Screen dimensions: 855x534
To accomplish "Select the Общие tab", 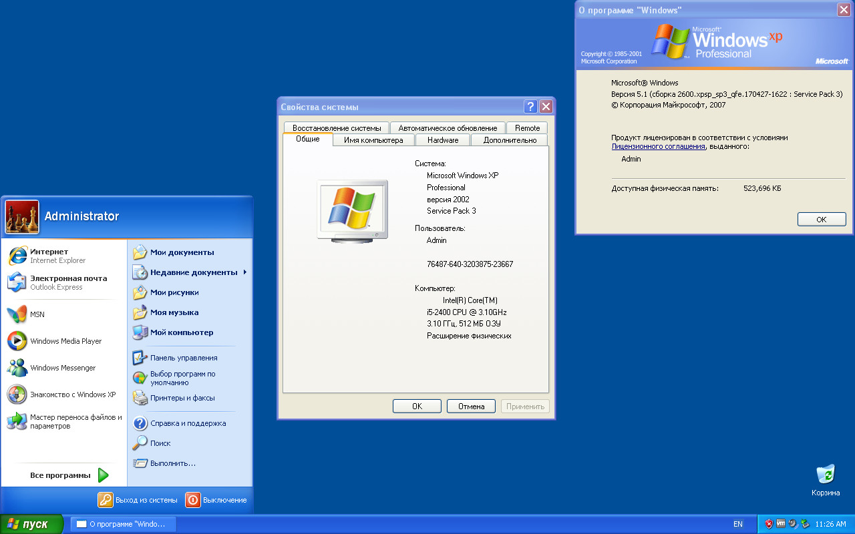I will point(308,139).
